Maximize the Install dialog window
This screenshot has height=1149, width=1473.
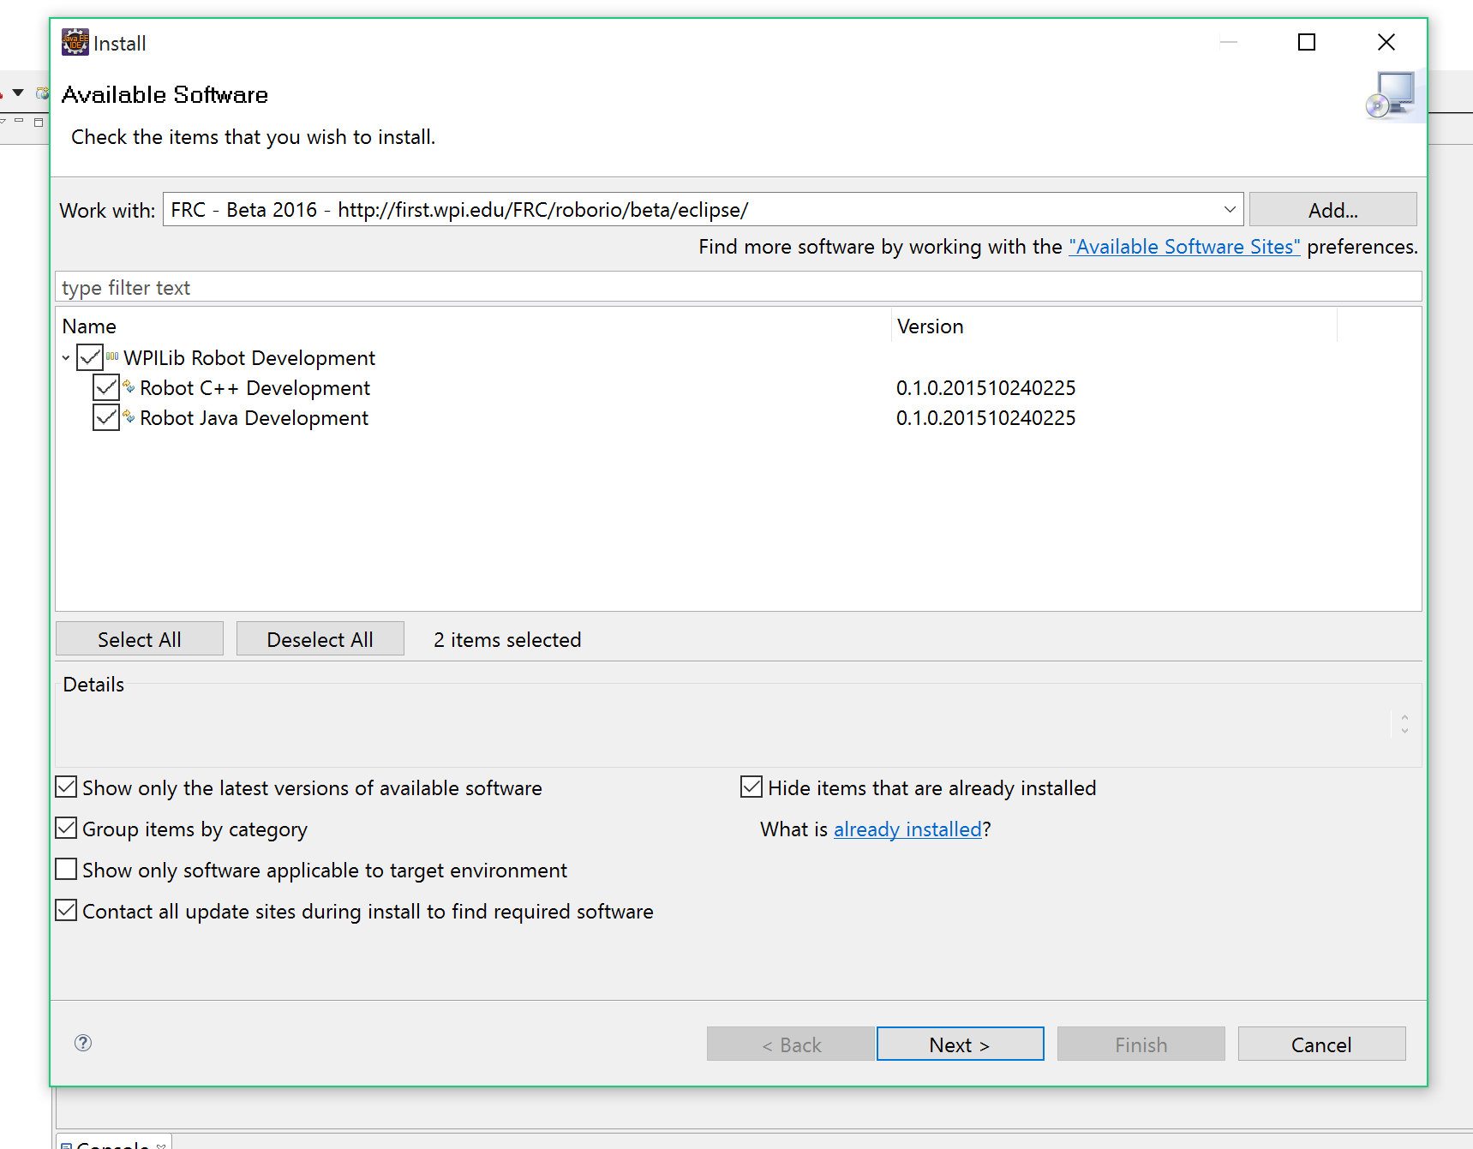pos(1307,42)
